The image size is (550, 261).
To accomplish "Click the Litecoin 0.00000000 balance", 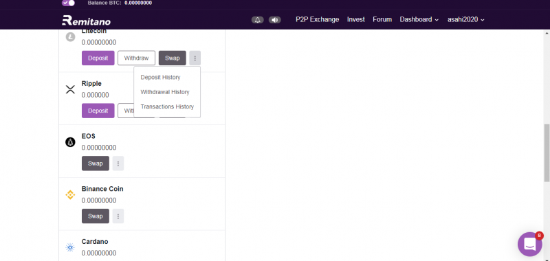I will [99, 43].
